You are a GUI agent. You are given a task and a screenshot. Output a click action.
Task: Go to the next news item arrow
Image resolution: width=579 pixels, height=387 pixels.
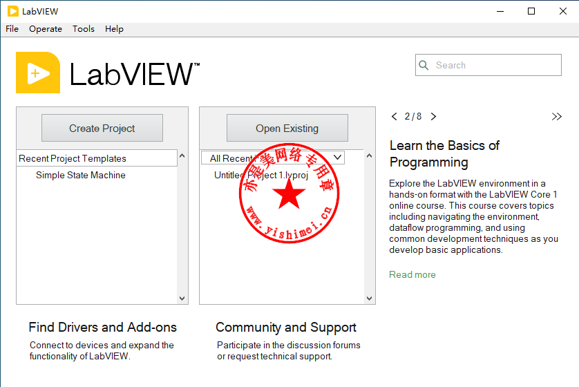pyautogui.click(x=433, y=117)
